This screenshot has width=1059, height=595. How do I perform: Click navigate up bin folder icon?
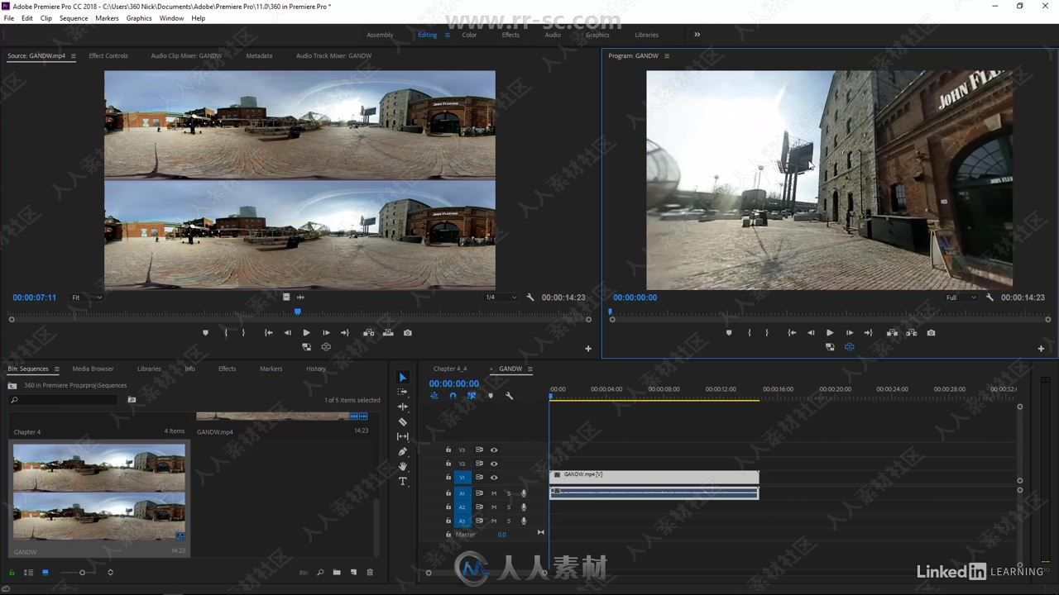[x=12, y=386]
